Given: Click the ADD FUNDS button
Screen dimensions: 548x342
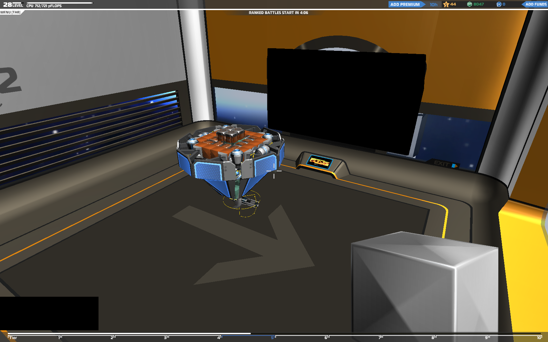Looking at the screenshot, I should 535,4.
